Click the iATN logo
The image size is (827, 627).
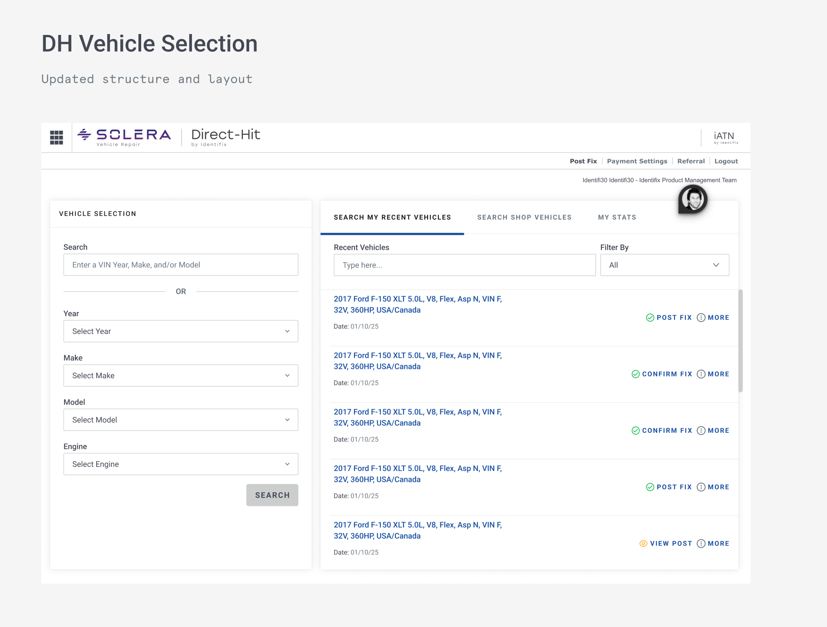tap(725, 137)
